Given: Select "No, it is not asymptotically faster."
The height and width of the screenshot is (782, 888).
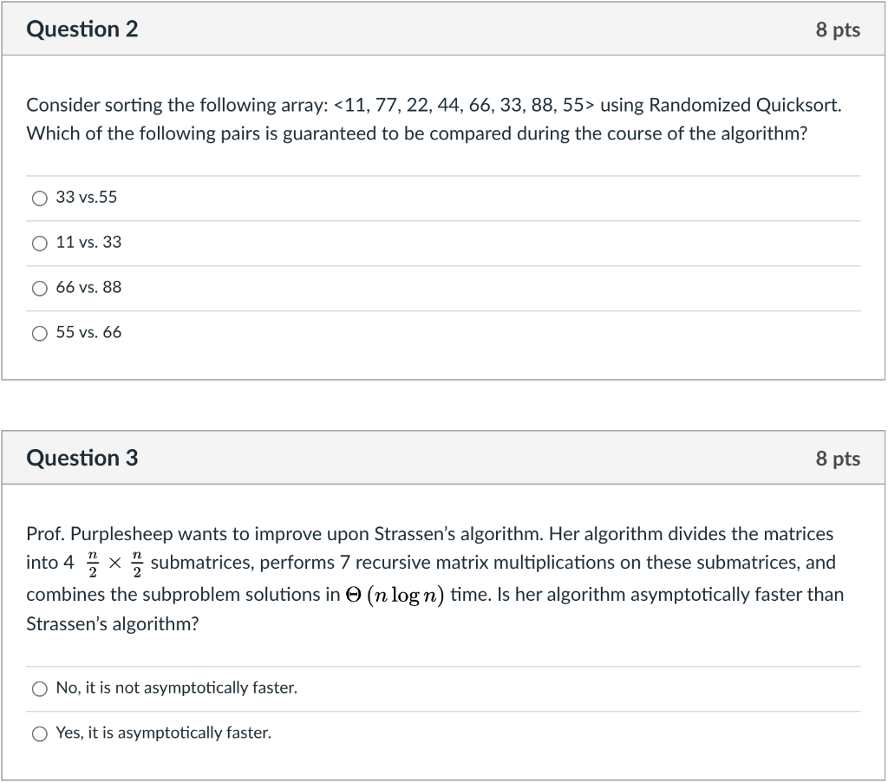Looking at the screenshot, I should pos(39,688).
